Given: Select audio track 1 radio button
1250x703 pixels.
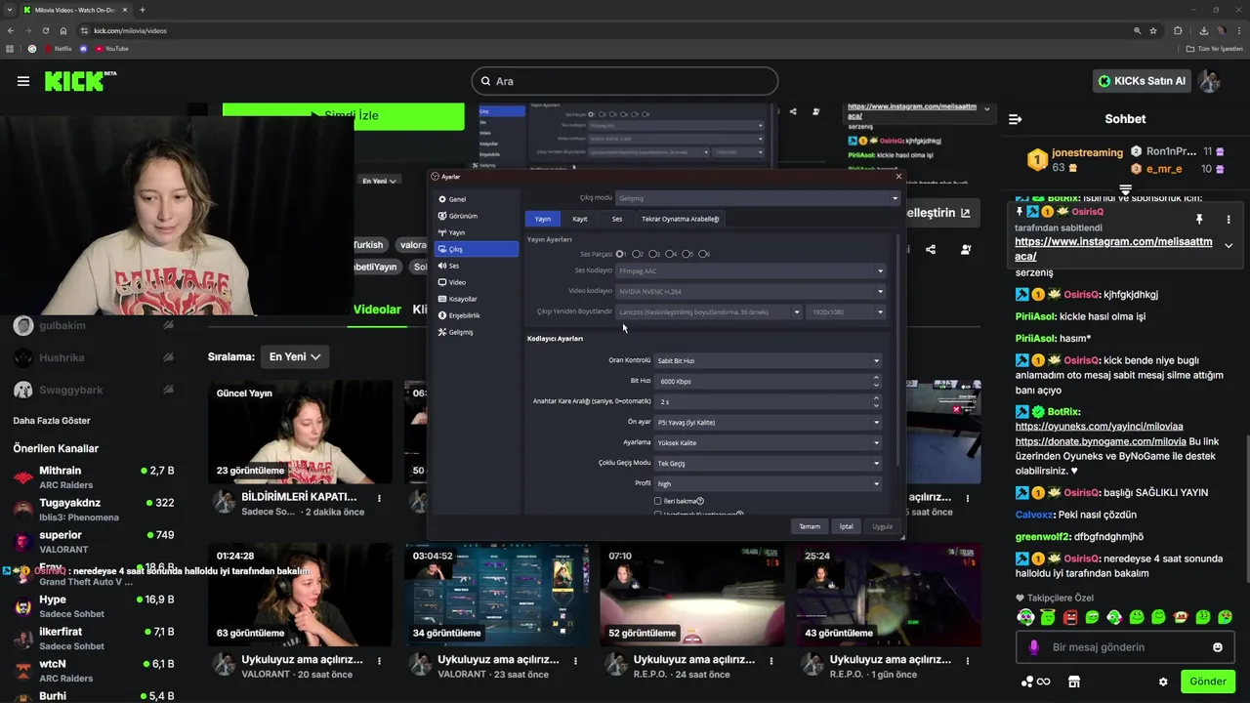Looking at the screenshot, I should pyautogui.click(x=620, y=254).
